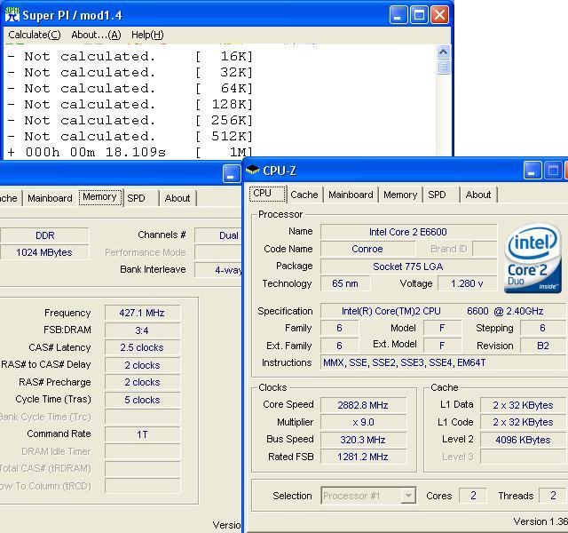Click the 'Conroe' code name value

coord(367,249)
